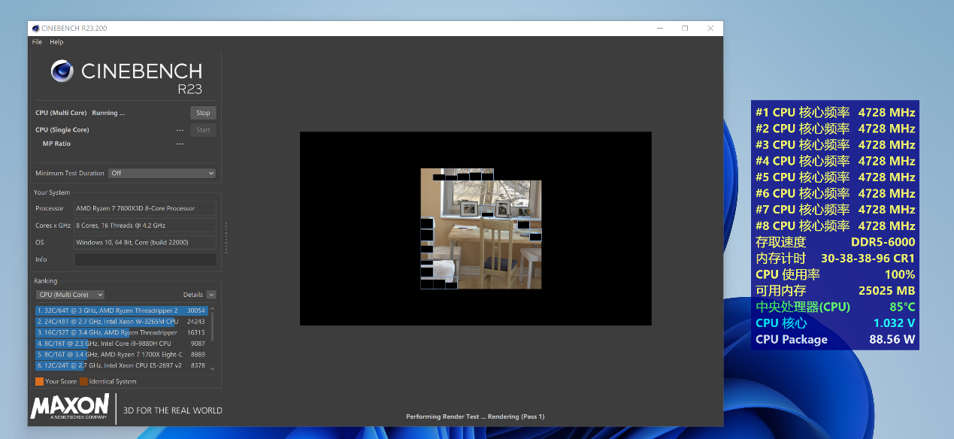Click the brown Identical System legend swatch
Screen dimensions: 954x439
tap(83, 381)
